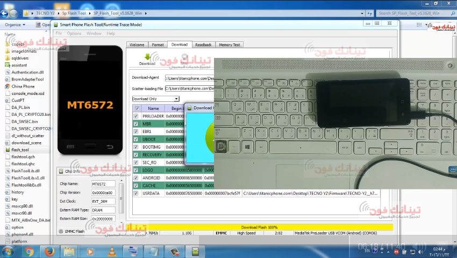Click the volume speaker tray icon
The height and width of the screenshot is (258, 457).
pos(420,252)
